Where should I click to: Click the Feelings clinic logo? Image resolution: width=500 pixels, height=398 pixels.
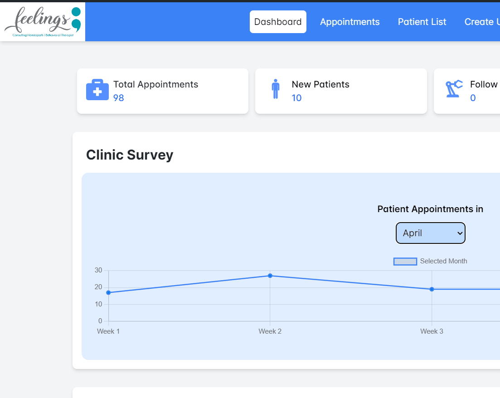(x=43, y=22)
